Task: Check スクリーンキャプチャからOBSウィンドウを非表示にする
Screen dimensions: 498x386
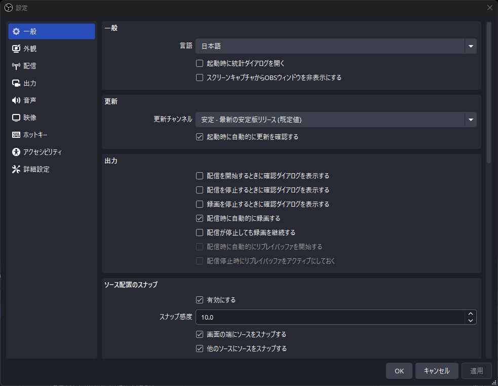Action: tap(200, 78)
